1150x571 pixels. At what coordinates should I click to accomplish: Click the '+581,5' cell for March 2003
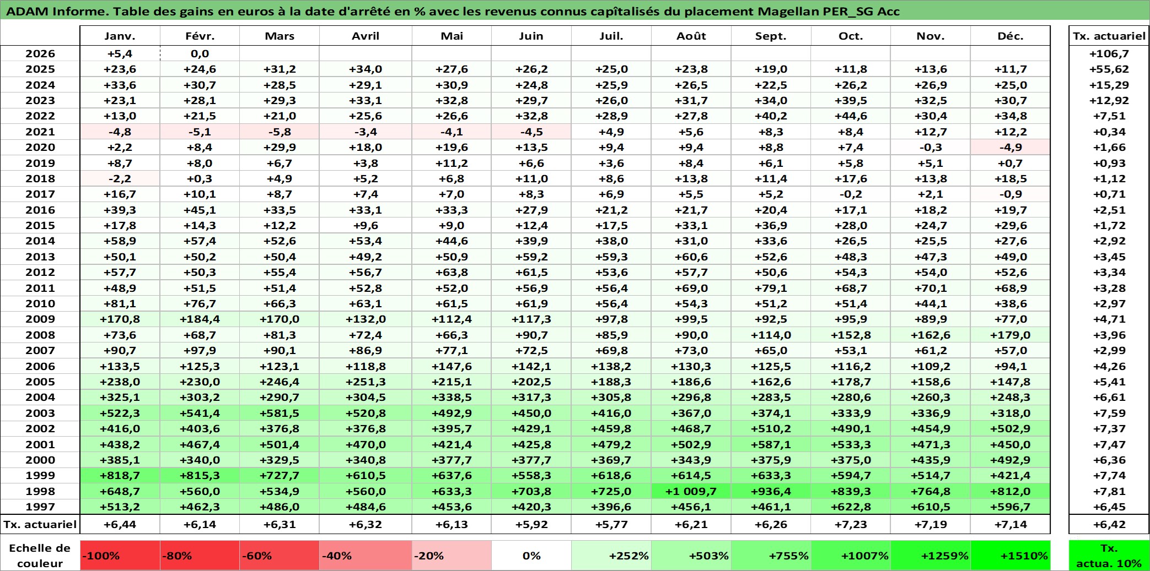[x=280, y=414]
